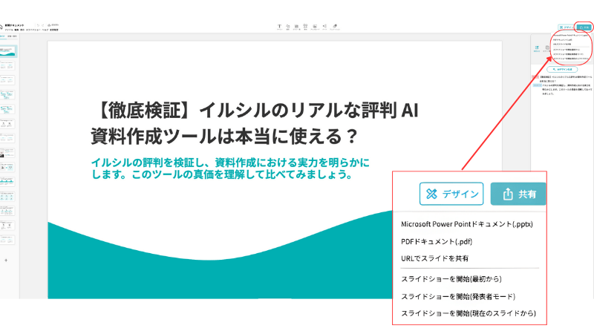Select the third slide thumbnail
Viewport: 594px width, 334px height.
pos(7,80)
